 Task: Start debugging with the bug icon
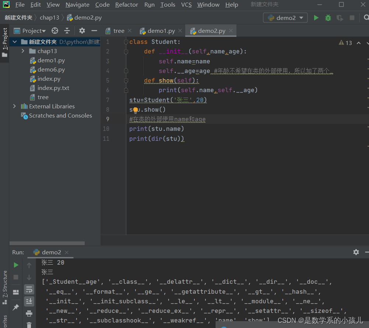click(x=328, y=18)
